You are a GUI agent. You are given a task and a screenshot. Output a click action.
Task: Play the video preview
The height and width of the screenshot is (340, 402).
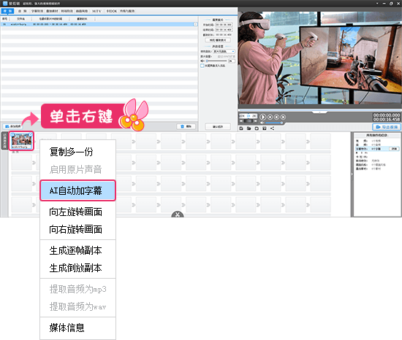[x=263, y=117]
